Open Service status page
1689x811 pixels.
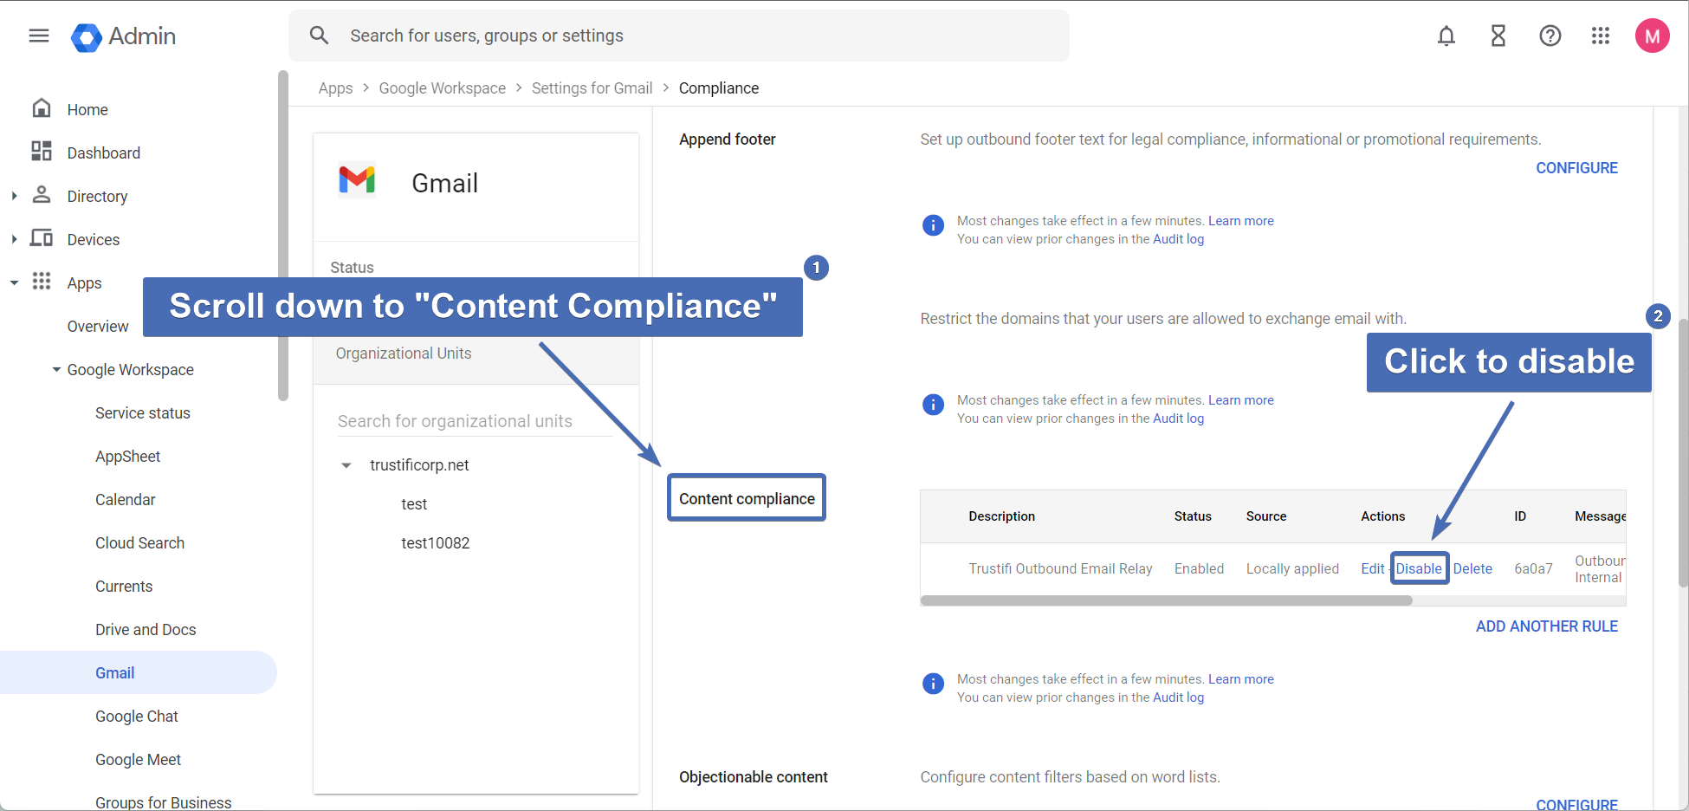[x=143, y=413]
